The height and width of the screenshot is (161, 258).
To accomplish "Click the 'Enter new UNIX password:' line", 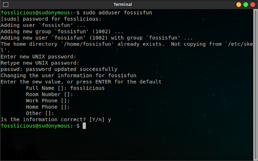I will pyautogui.click(x=38, y=57).
